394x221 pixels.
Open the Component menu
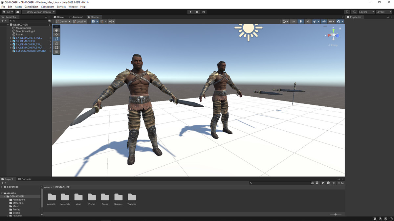[48, 7]
